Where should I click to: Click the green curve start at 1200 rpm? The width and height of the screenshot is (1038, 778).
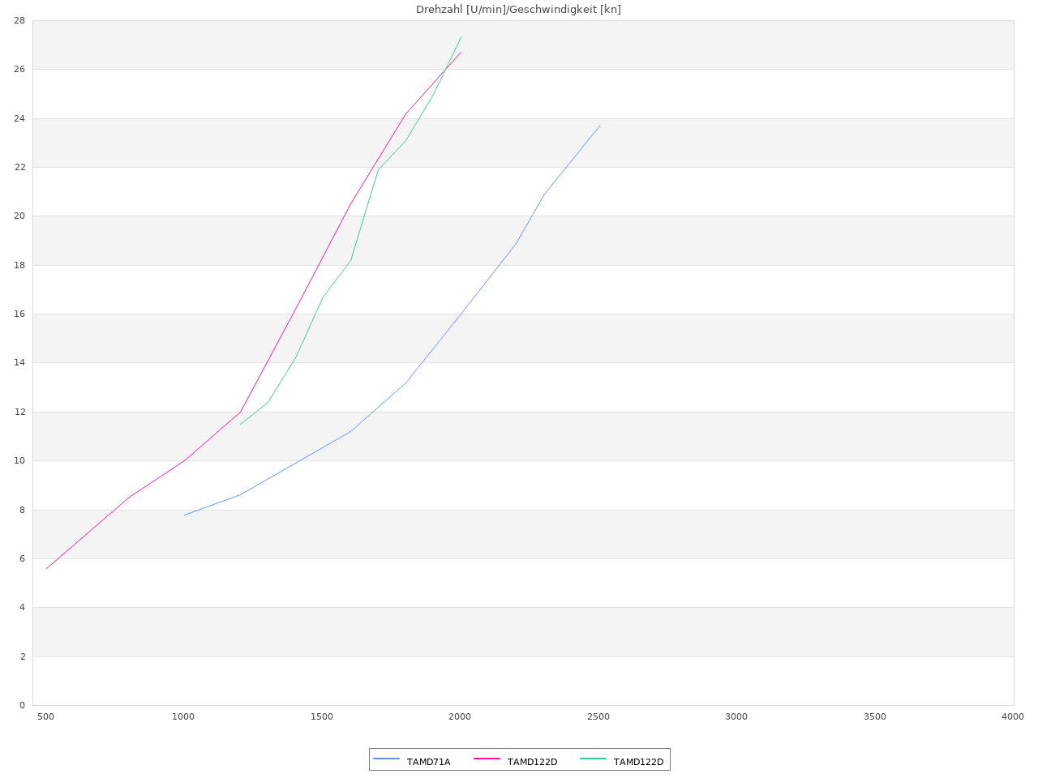pos(240,424)
